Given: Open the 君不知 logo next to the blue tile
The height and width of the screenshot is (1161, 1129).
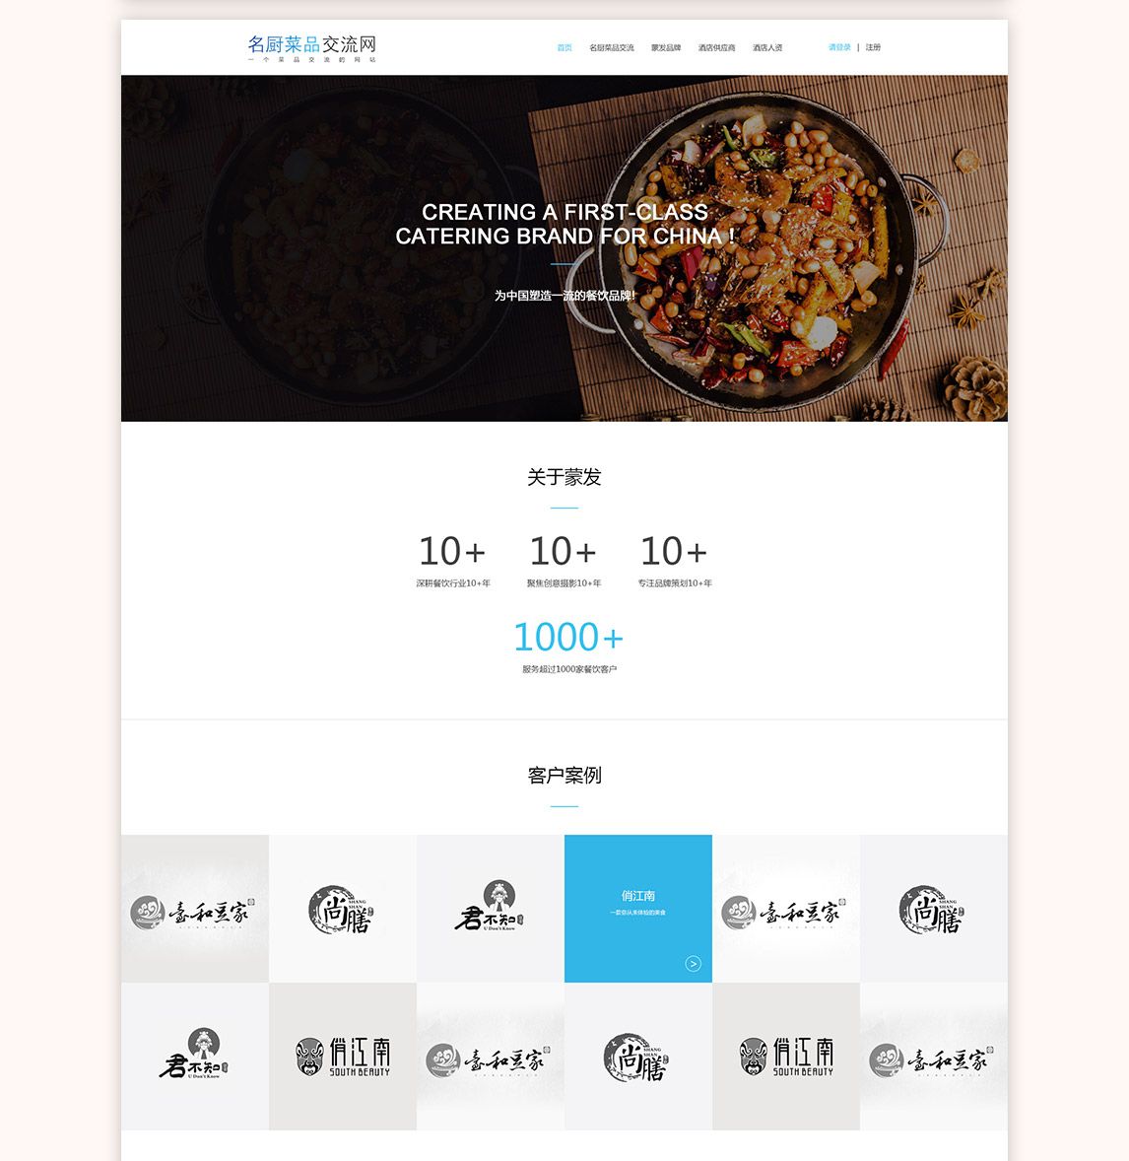Looking at the screenshot, I should (x=490, y=909).
